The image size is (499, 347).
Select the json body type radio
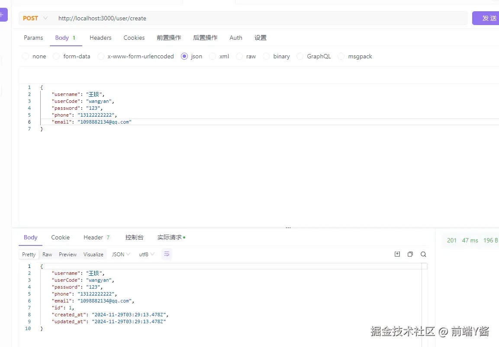[184, 56]
